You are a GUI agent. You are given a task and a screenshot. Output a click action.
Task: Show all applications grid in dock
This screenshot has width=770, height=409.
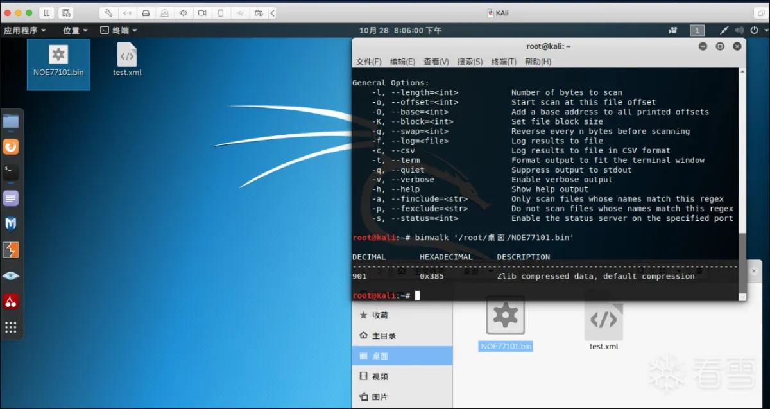11,327
